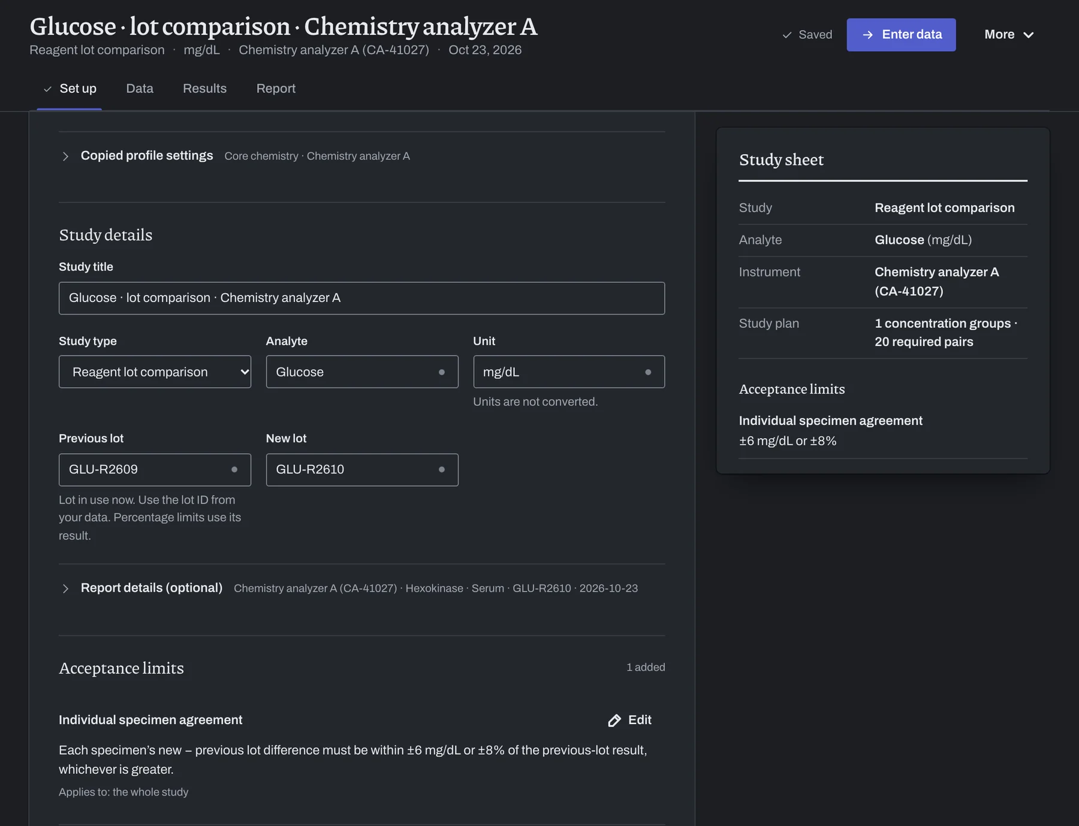Click the Enter data button
The image size is (1079, 826).
[901, 35]
